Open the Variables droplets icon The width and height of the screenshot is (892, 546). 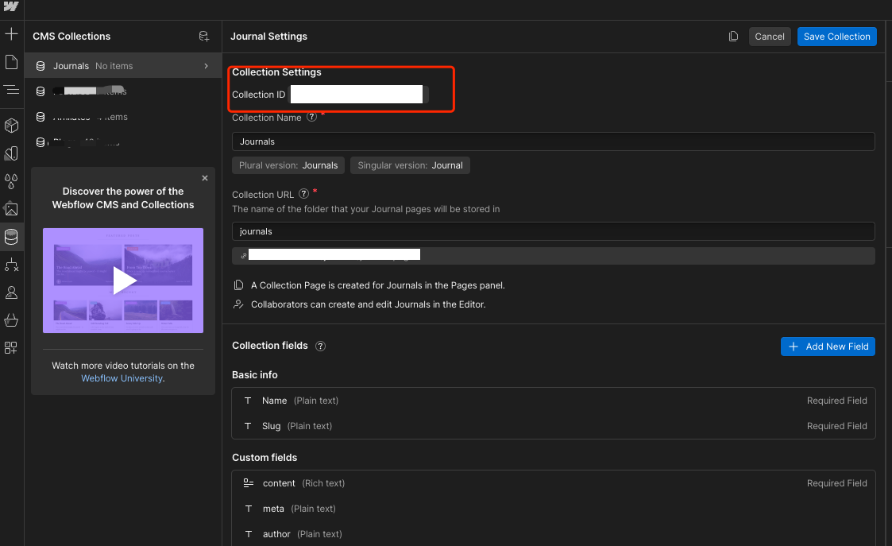click(11, 181)
